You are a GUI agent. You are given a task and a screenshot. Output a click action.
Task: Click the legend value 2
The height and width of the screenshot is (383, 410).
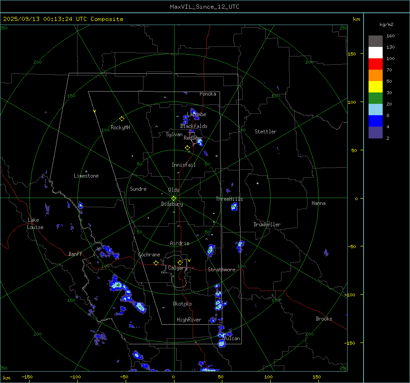388,138
